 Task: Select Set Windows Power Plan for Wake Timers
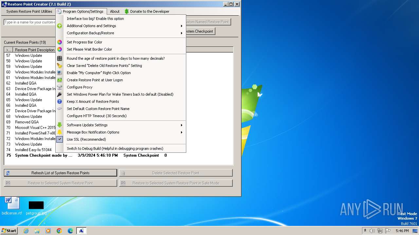[x=121, y=94]
